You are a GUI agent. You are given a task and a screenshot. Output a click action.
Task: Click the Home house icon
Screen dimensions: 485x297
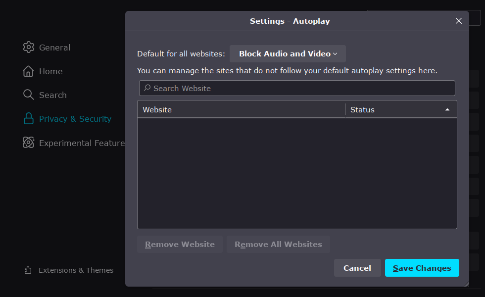tap(29, 71)
